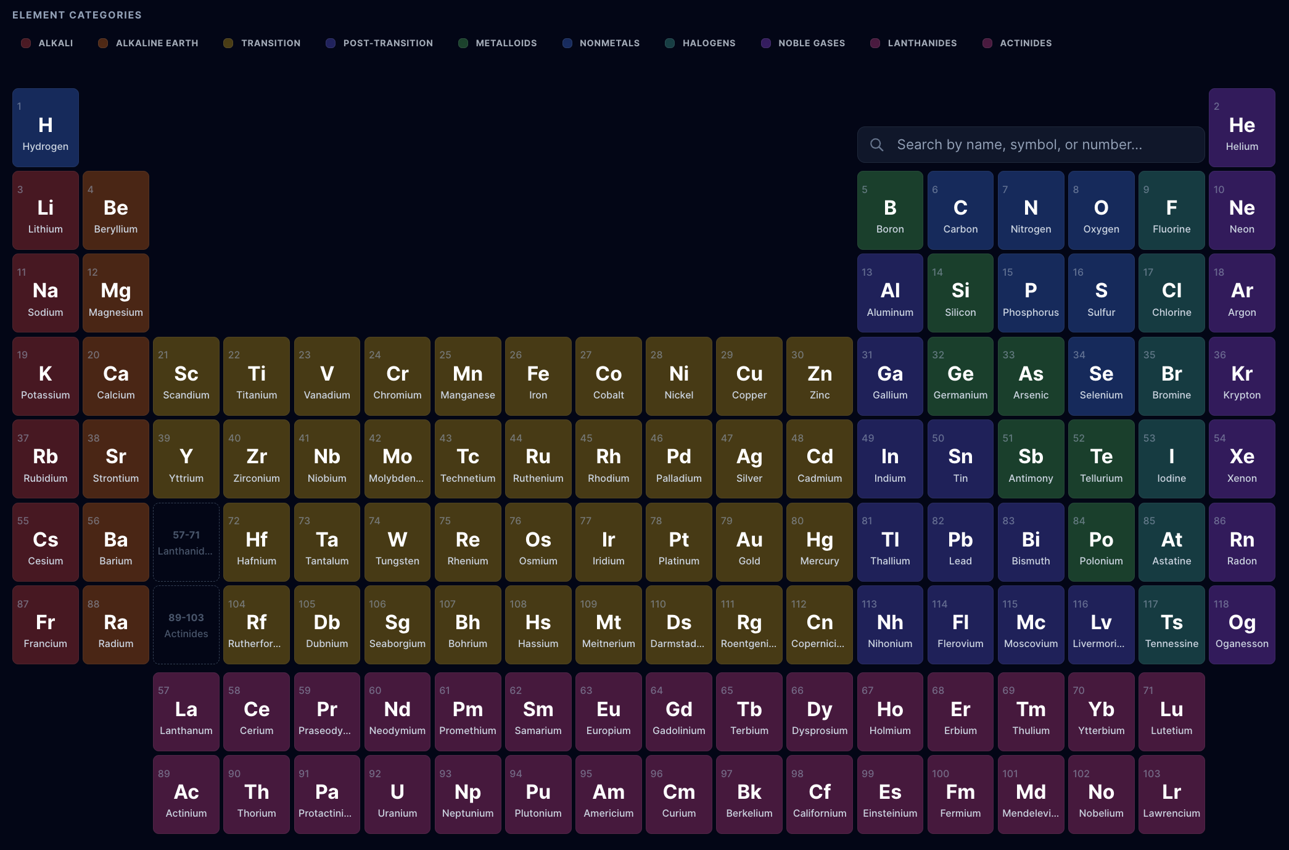
Task: Select the Uranium element tile
Action: point(397,794)
